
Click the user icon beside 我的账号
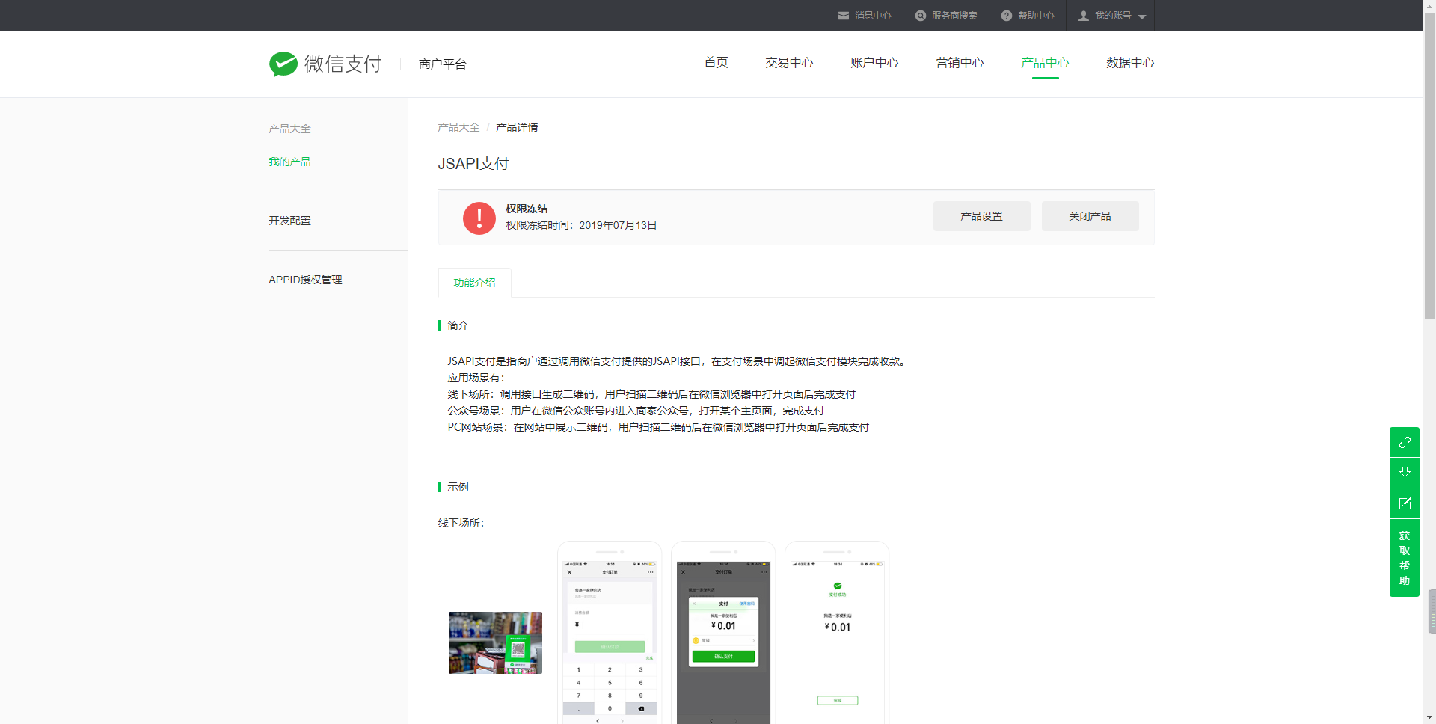[1084, 16]
